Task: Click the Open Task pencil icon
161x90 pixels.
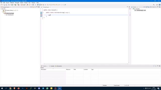Action: click(30, 5)
